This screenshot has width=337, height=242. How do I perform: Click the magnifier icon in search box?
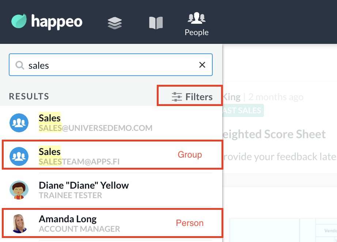pyautogui.click(x=19, y=65)
